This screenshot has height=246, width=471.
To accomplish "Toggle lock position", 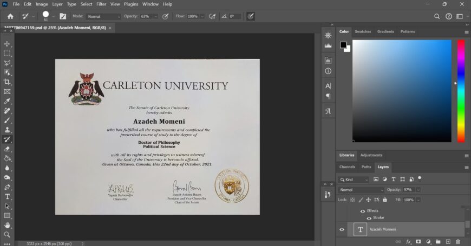I will click(369, 200).
